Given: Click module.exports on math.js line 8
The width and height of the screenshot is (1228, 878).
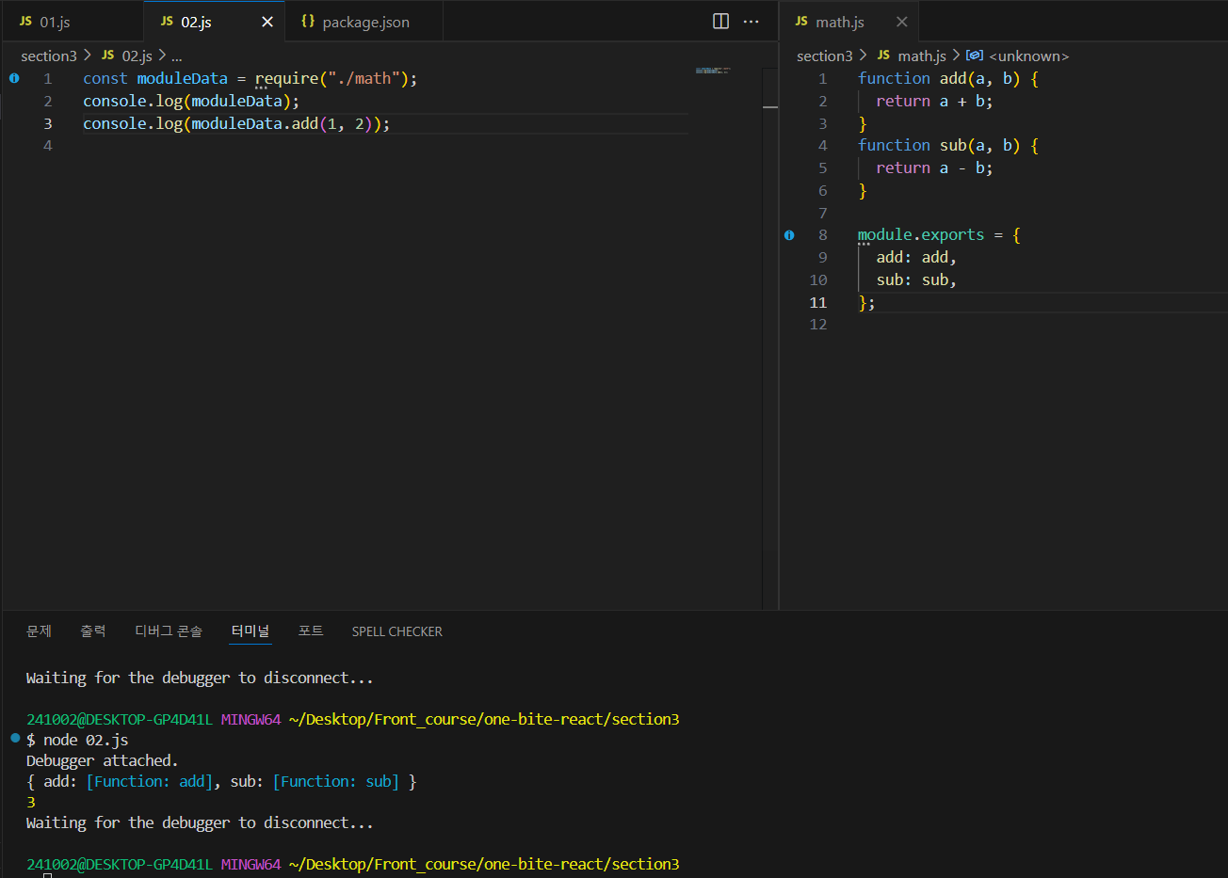Looking at the screenshot, I should tap(921, 235).
